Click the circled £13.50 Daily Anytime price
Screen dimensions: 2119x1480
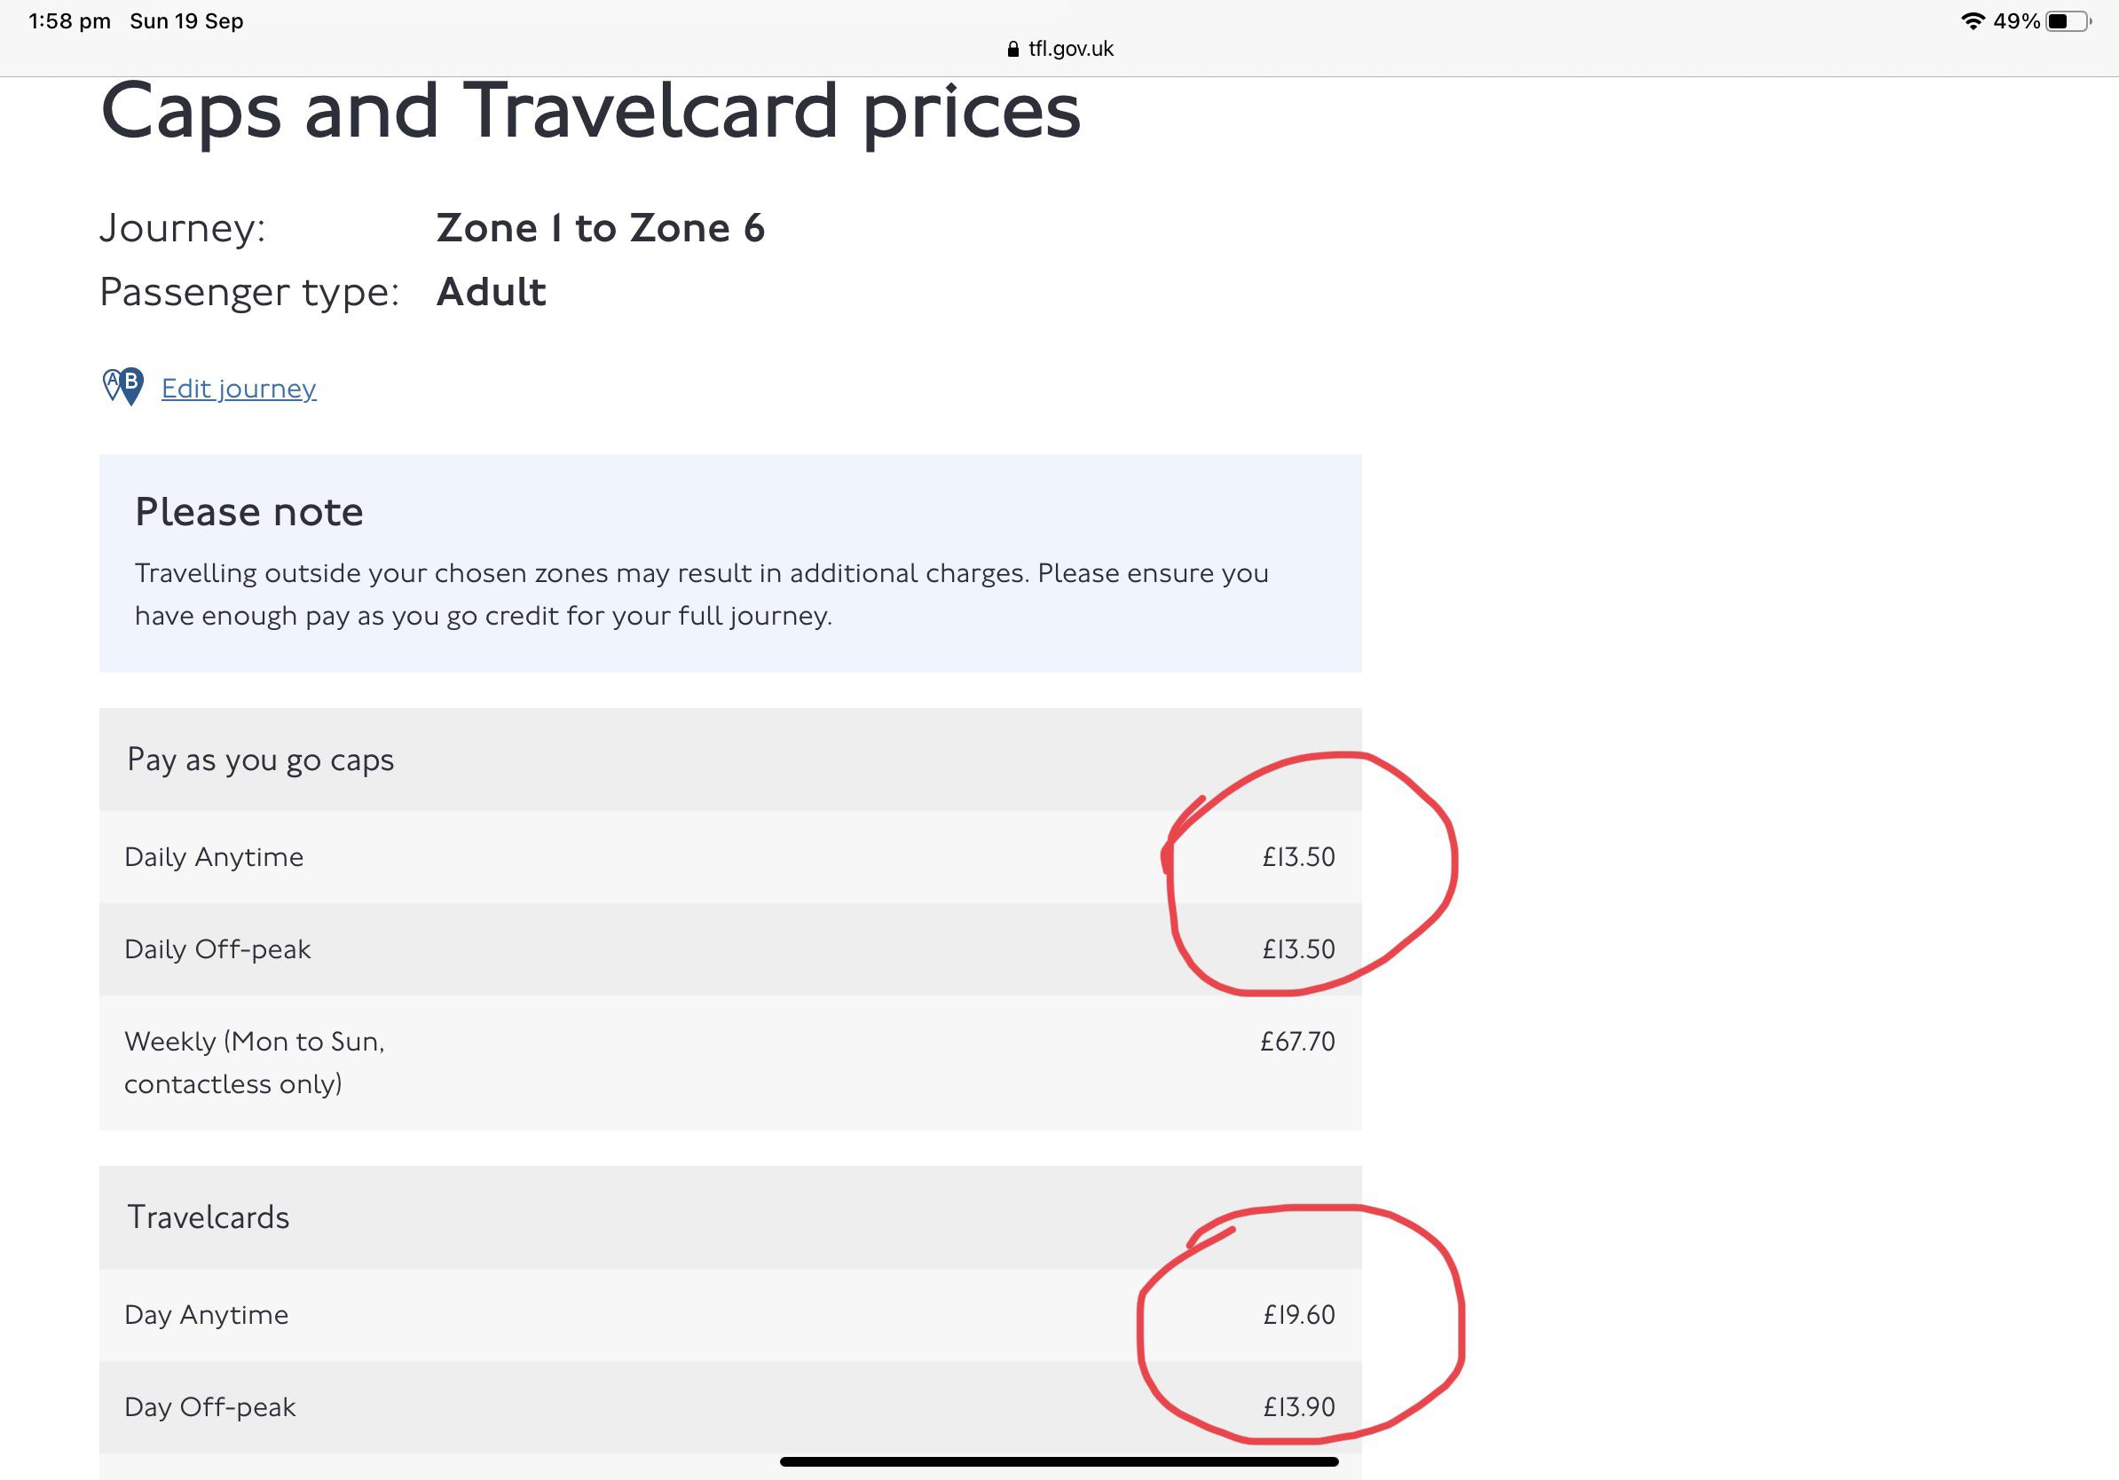tap(1297, 856)
